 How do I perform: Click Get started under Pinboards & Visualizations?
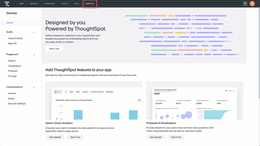click(156, 137)
